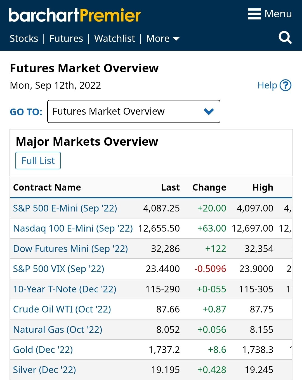Open the hamburger Menu icon
This screenshot has height=380, width=302.
coord(254,14)
